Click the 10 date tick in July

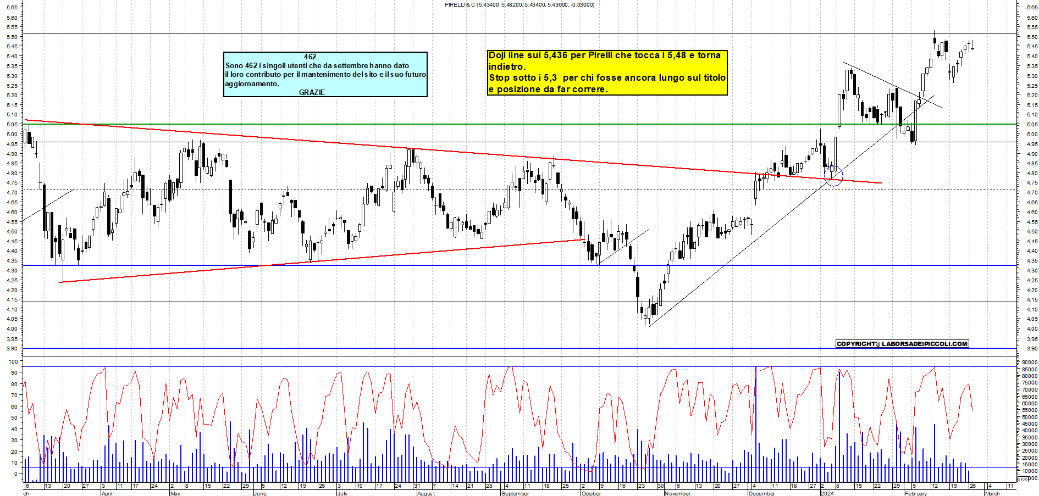pyautogui.click(x=360, y=486)
